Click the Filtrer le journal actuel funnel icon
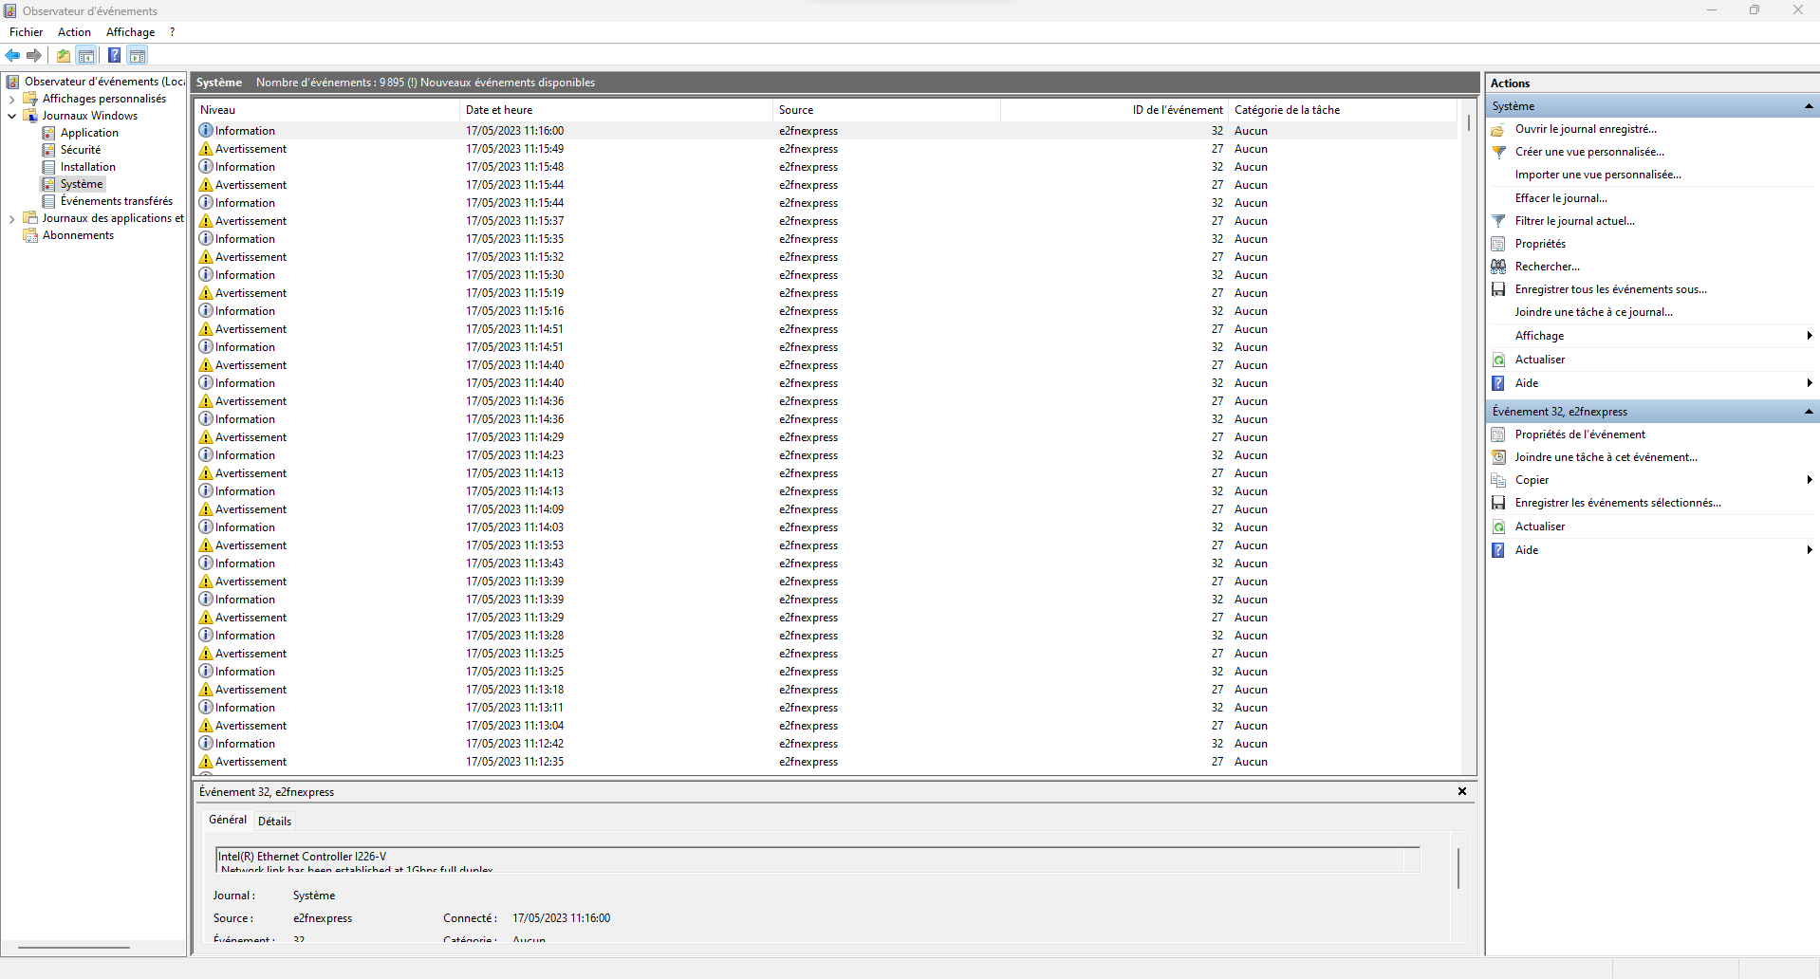Viewport: 1820px width, 979px height. pos(1498,221)
